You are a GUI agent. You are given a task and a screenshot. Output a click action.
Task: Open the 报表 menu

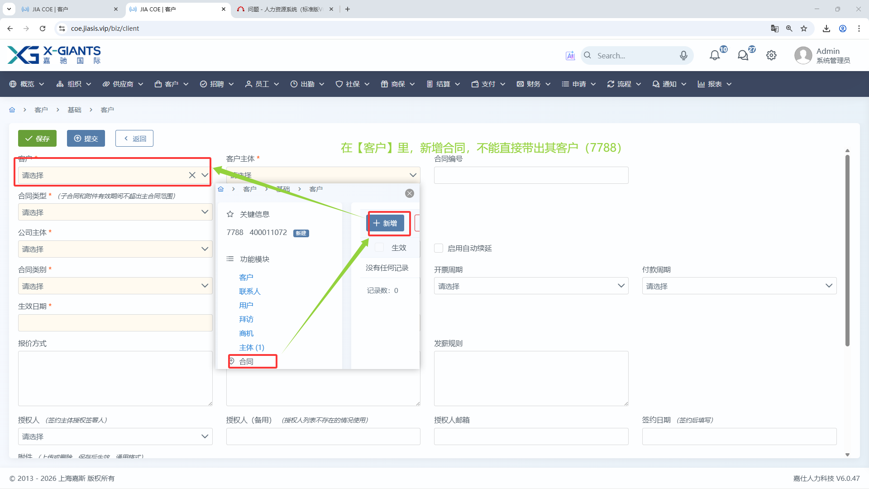point(714,84)
